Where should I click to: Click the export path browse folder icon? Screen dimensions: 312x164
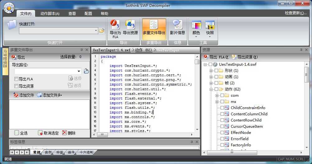86,71
